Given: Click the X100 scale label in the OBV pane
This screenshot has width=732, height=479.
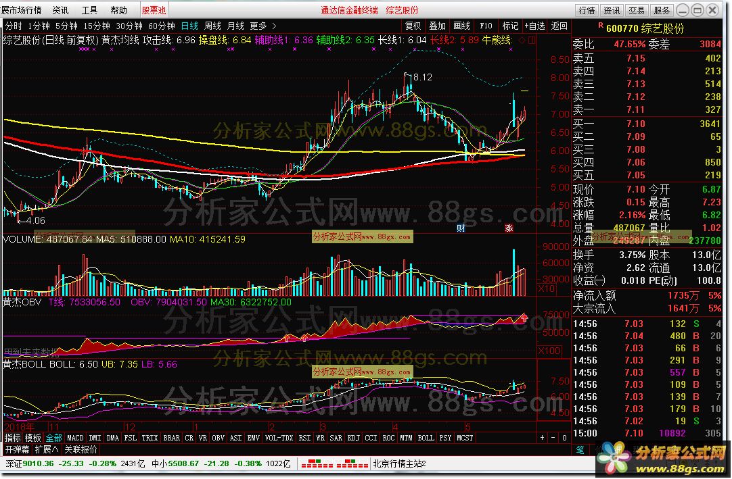Looking at the screenshot, I should [549, 350].
